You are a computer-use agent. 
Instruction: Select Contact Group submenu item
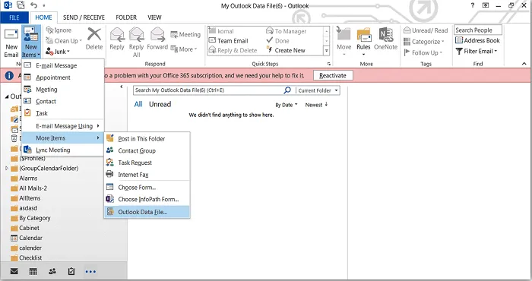click(147, 150)
